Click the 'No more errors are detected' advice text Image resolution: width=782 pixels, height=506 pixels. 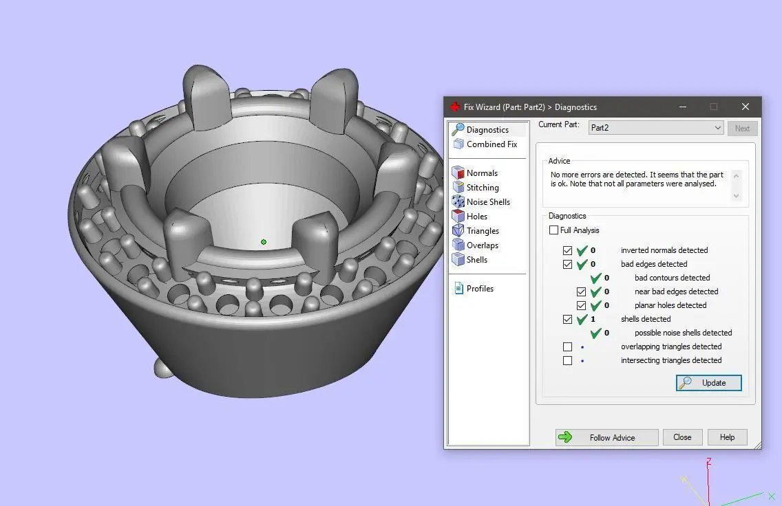point(637,179)
